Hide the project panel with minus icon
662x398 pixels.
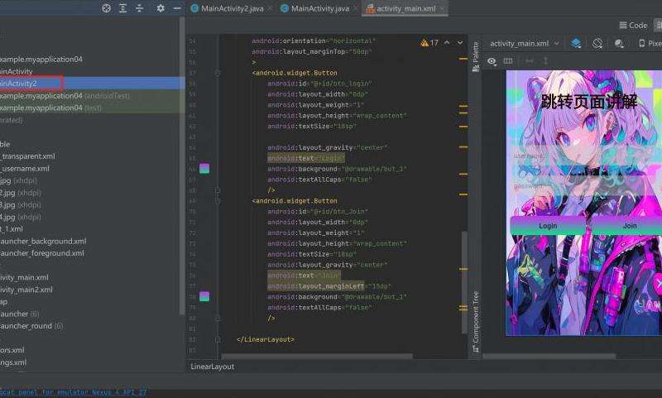coord(178,8)
